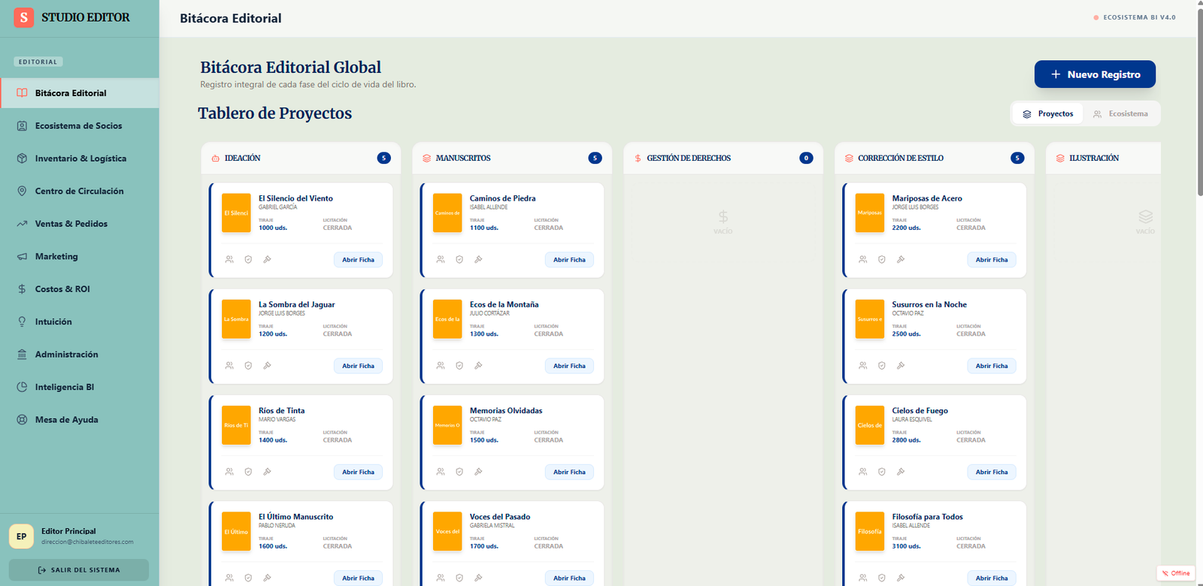Click the Studio Editor 'S' logo
The height and width of the screenshot is (586, 1203).
pos(24,17)
